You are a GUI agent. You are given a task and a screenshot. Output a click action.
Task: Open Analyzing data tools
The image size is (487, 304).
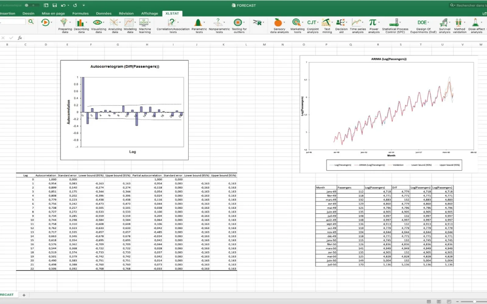pos(114,22)
